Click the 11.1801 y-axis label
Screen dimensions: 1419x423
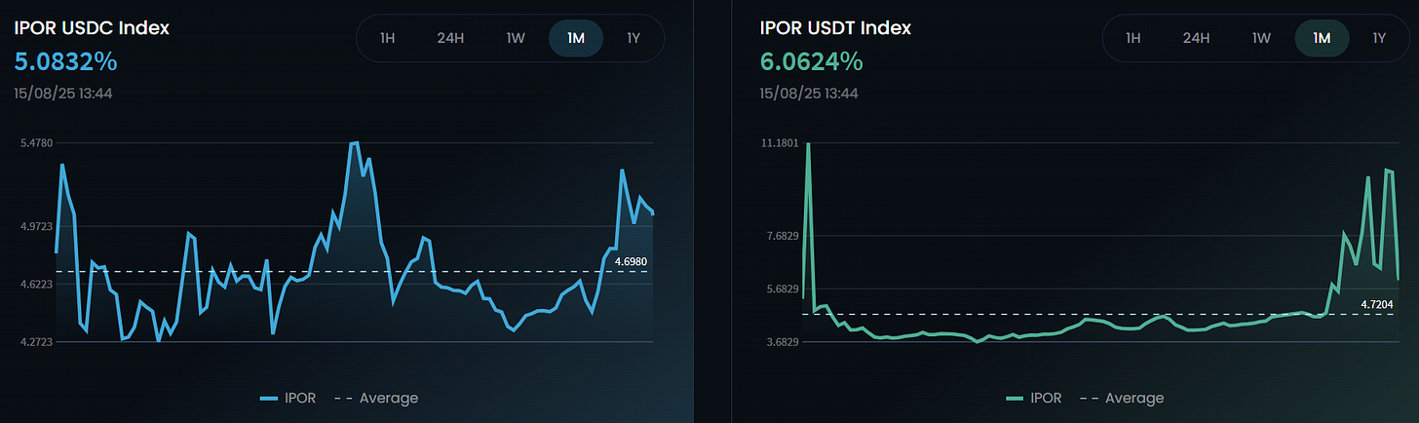[781, 143]
